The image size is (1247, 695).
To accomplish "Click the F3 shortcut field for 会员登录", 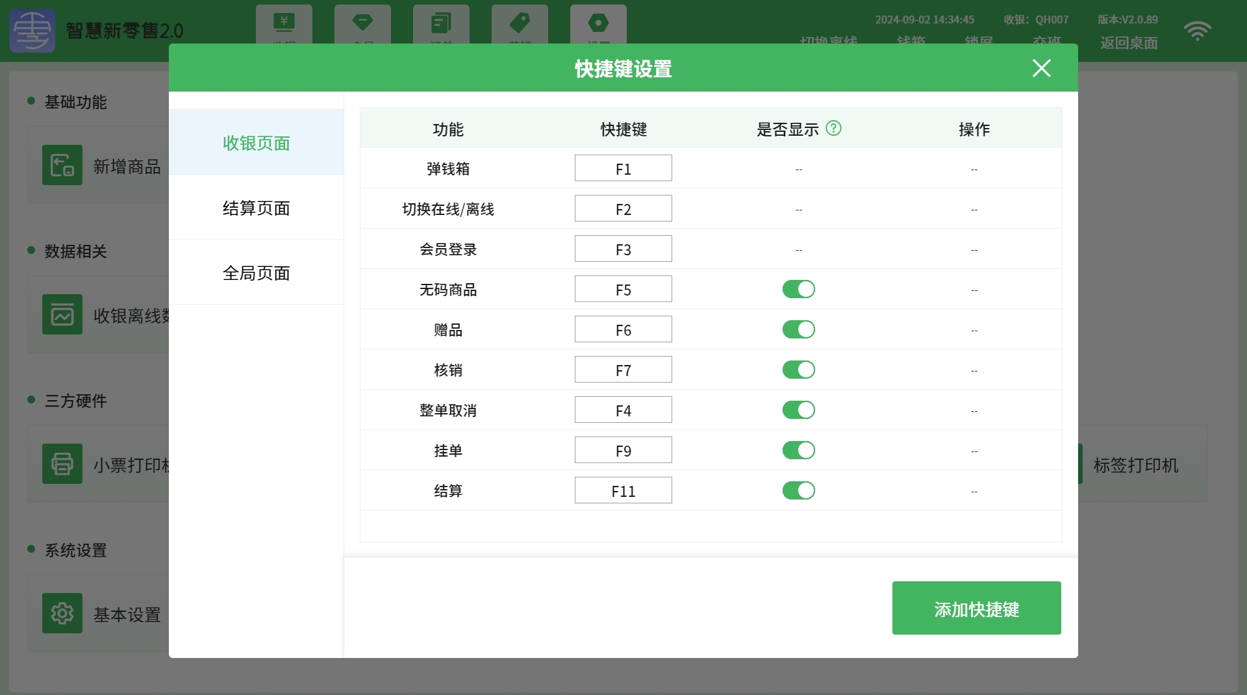I will 623,249.
